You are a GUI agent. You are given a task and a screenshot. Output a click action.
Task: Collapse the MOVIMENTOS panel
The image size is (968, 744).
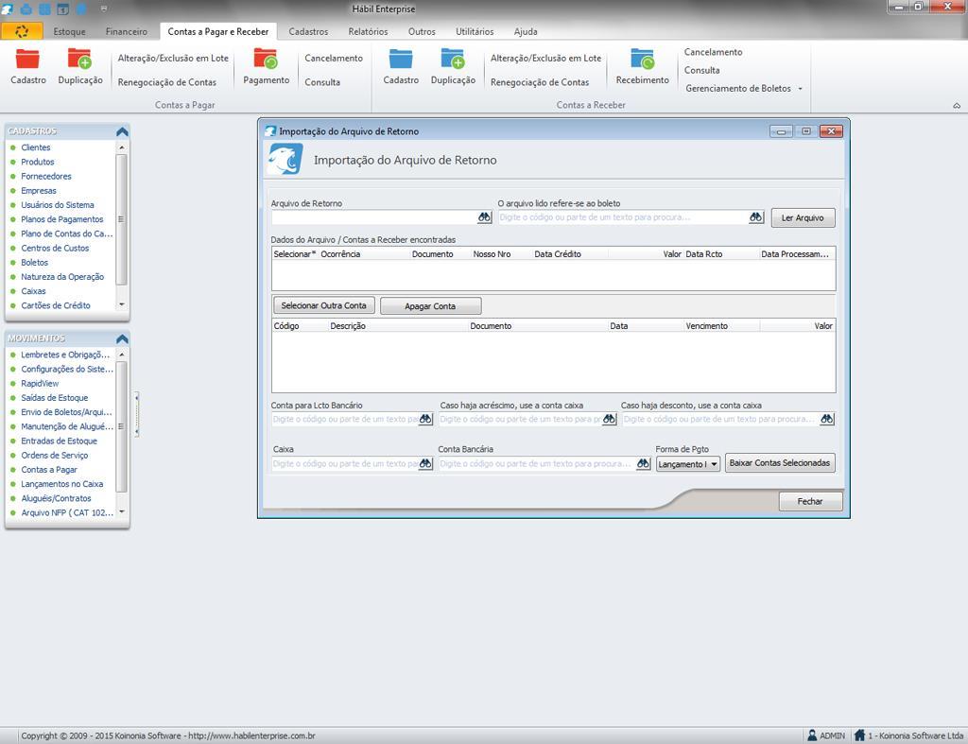coord(122,339)
